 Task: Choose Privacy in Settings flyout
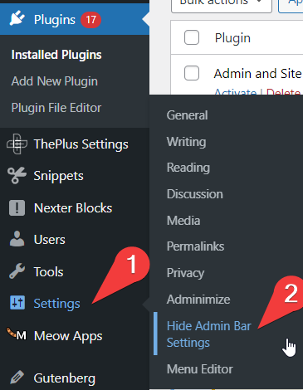[x=185, y=273]
